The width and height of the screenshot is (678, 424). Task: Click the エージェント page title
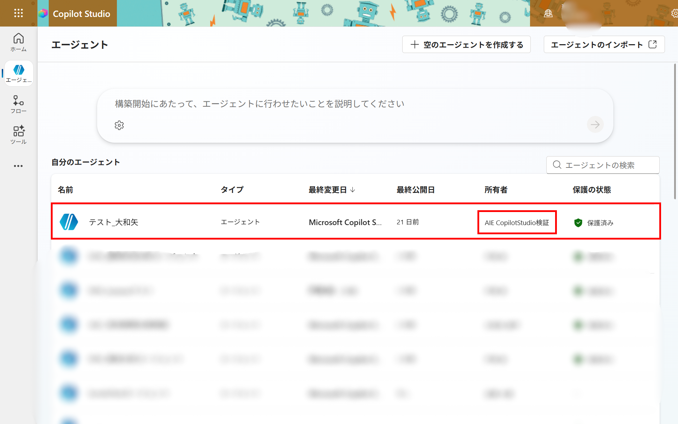coord(80,45)
